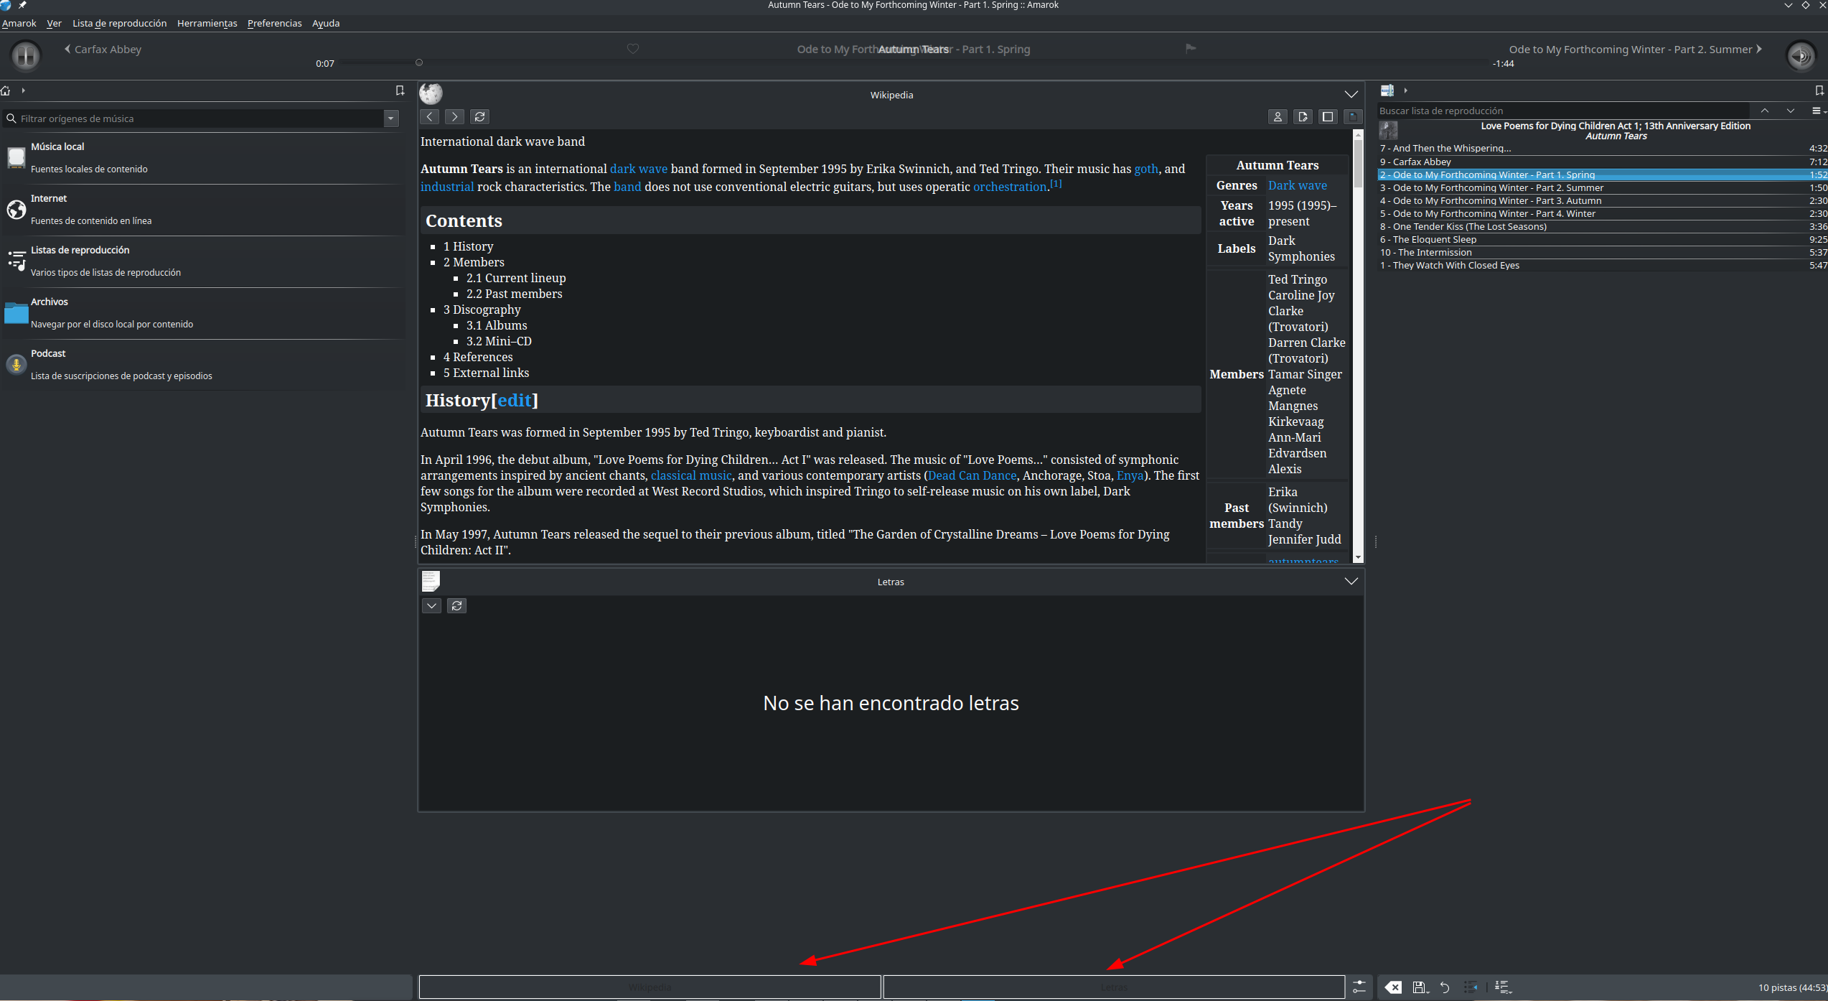This screenshot has width=1828, height=1001.
Task: Click the History [edit] link
Action: [514, 400]
